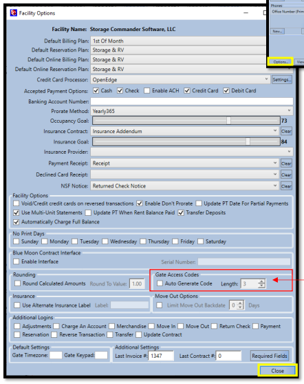Viewport: 304px width, 384px height.
Task: Adjust the Insurance Goal slider
Action: click(x=248, y=141)
